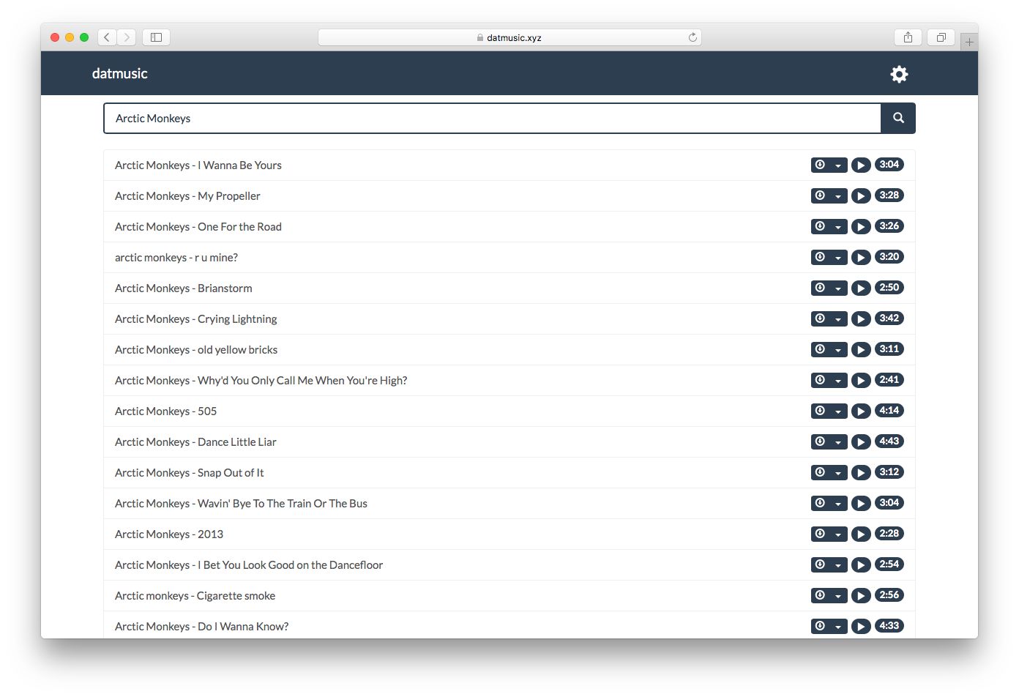This screenshot has width=1019, height=697.
Task: Download "Snap Out of It"
Action: pos(819,472)
